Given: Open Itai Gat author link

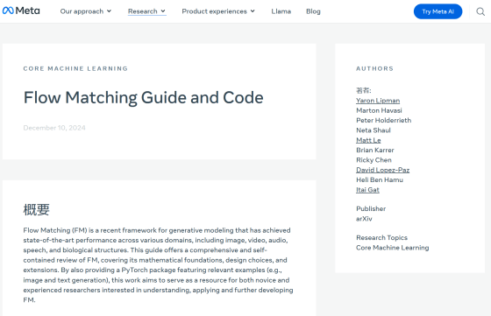Looking at the screenshot, I should point(367,190).
